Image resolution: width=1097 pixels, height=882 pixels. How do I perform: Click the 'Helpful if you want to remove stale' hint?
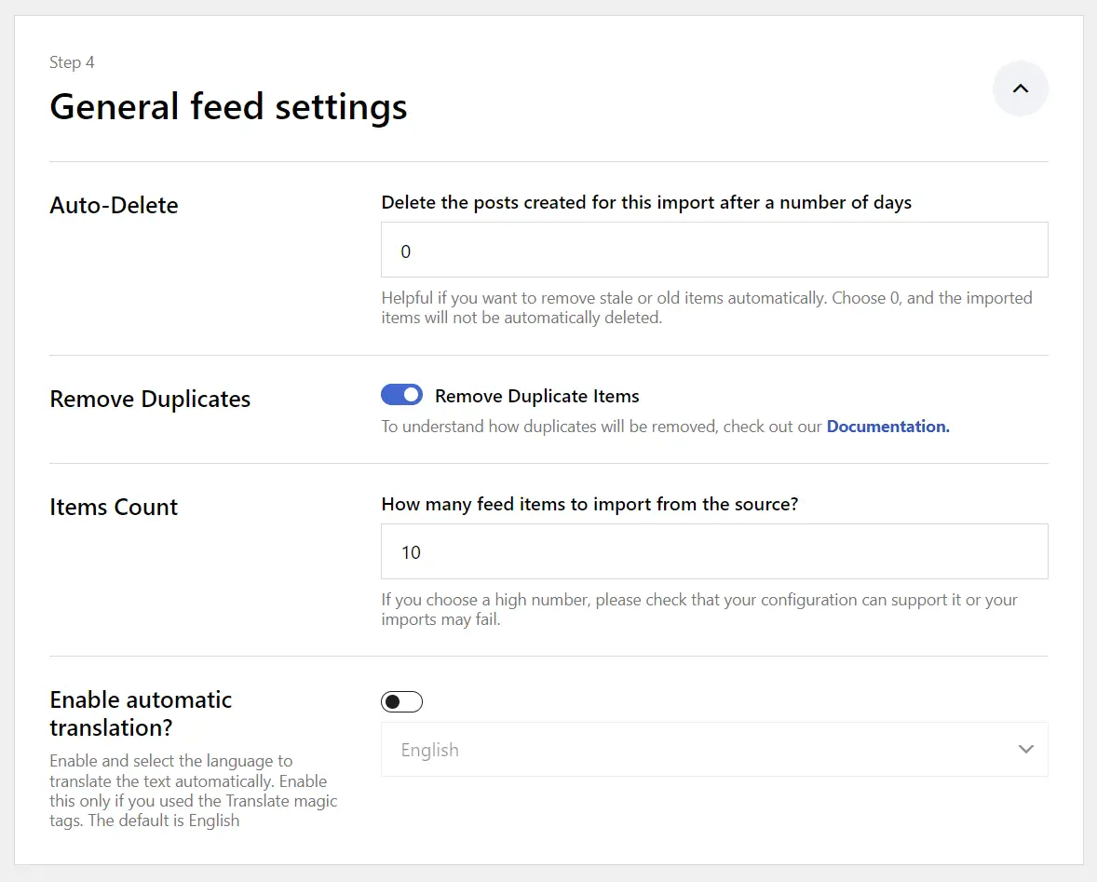[x=707, y=307]
